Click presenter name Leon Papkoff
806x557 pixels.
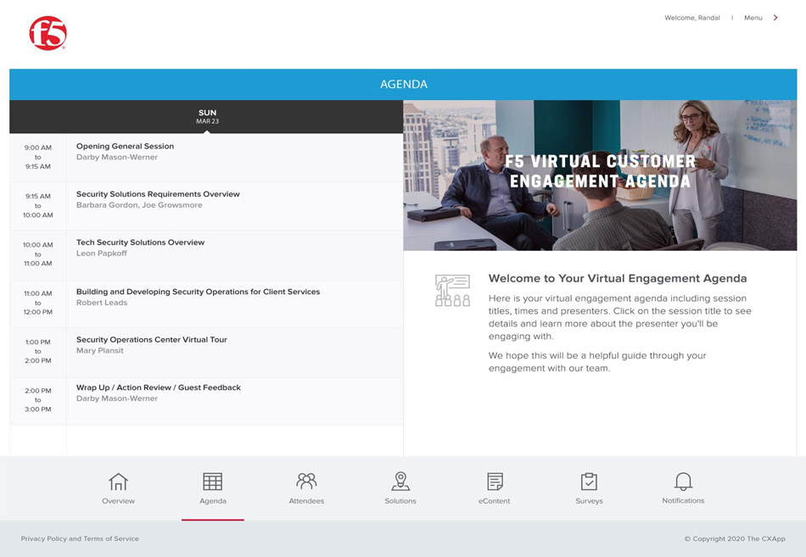(x=101, y=253)
